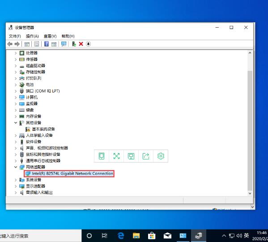
Task: Click the Help question mark toolbar icon
Action: pyautogui.click(x=47, y=44)
